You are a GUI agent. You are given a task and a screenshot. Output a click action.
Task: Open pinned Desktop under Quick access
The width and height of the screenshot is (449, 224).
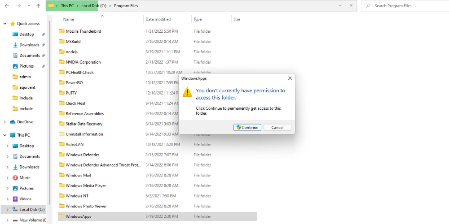coord(26,34)
